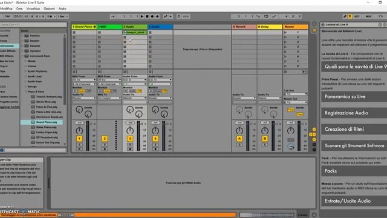Tap tempo using the TAP button

point(8,16)
